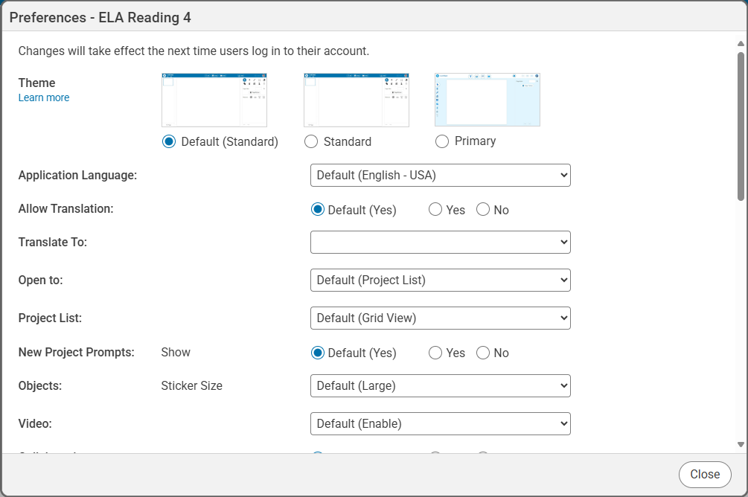Select the Default (Standard) theme radio button
This screenshot has height=497, width=748.
click(169, 141)
